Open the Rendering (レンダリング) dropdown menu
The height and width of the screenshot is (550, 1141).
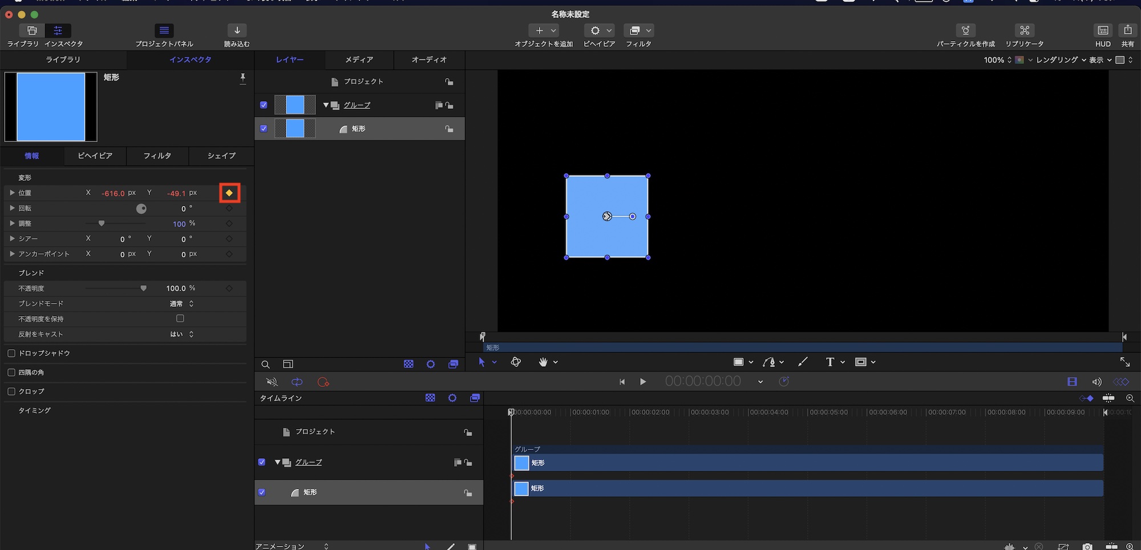[1060, 60]
